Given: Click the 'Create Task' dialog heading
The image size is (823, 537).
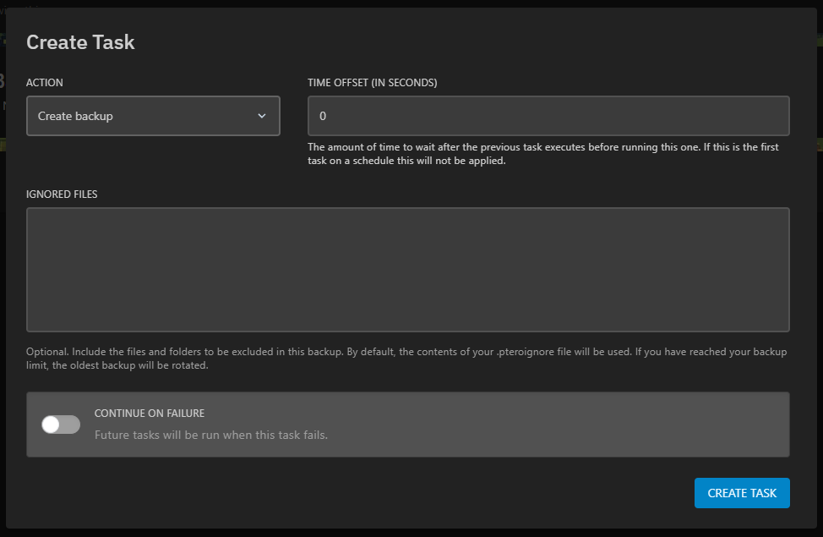Looking at the screenshot, I should 80,42.
